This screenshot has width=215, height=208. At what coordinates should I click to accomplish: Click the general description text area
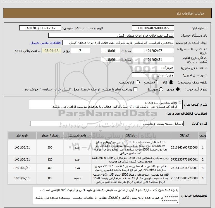(106, 105)
